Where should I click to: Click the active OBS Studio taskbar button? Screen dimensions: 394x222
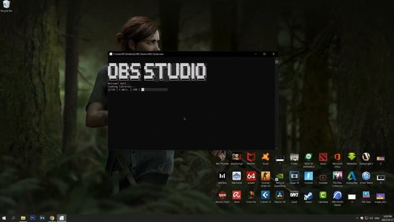pyautogui.click(x=62, y=218)
